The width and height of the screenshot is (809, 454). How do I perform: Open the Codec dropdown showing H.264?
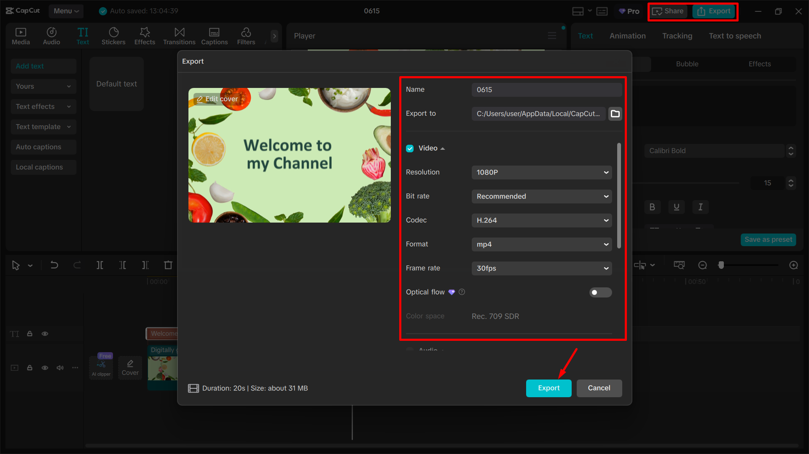coord(541,220)
